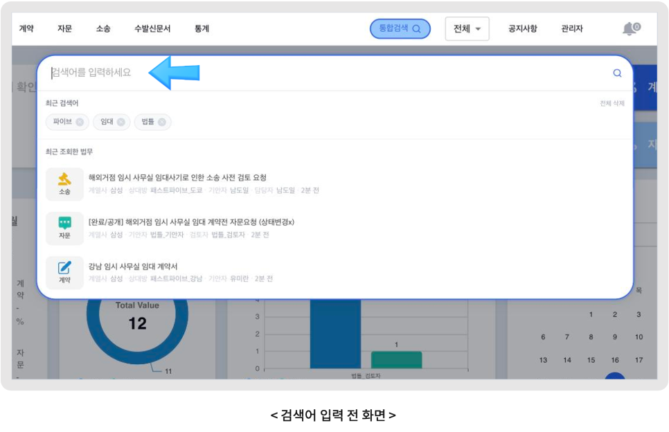Click the 최근 검색어 heading
The image size is (669, 432).
click(x=62, y=103)
